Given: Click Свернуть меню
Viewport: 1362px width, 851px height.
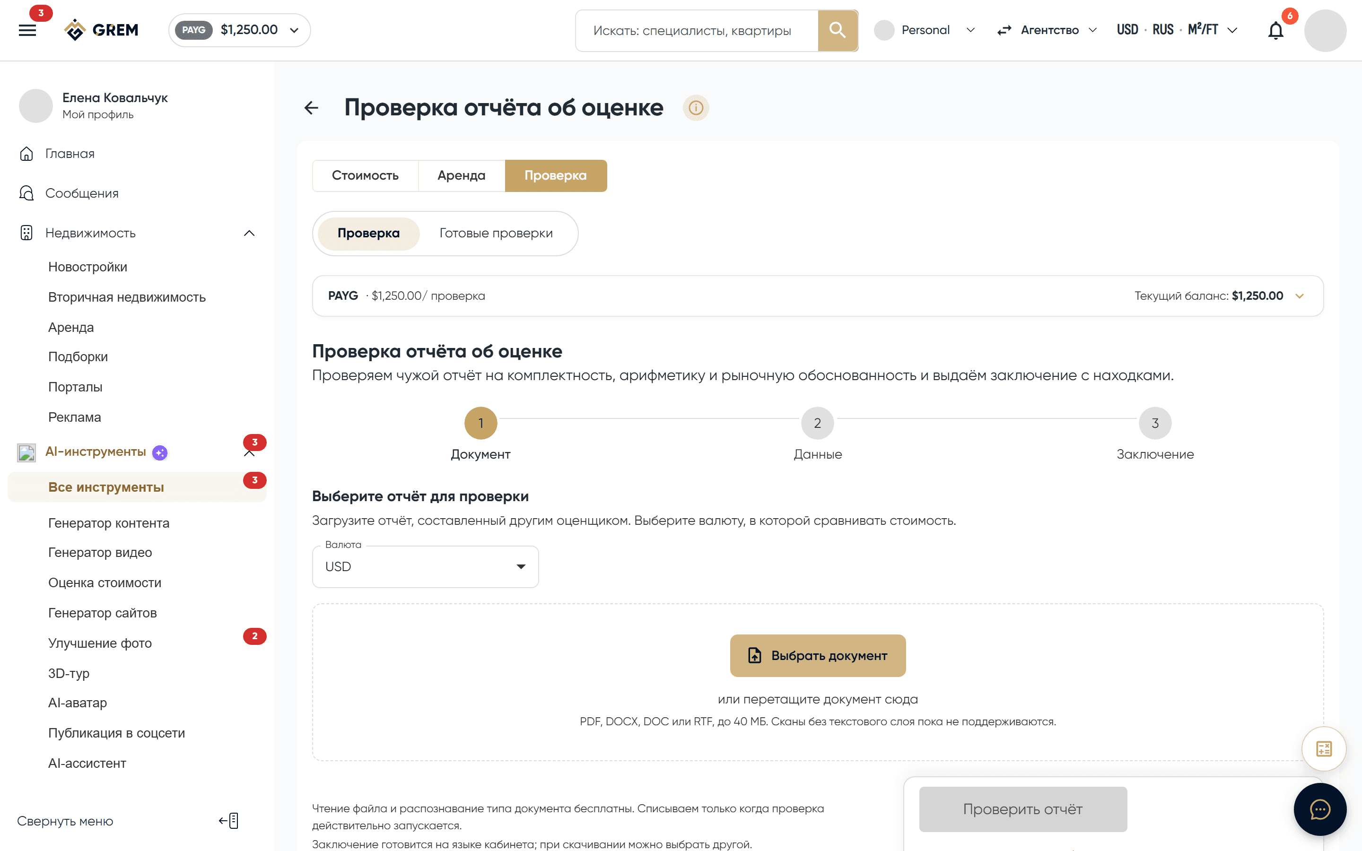Looking at the screenshot, I should tap(65, 821).
